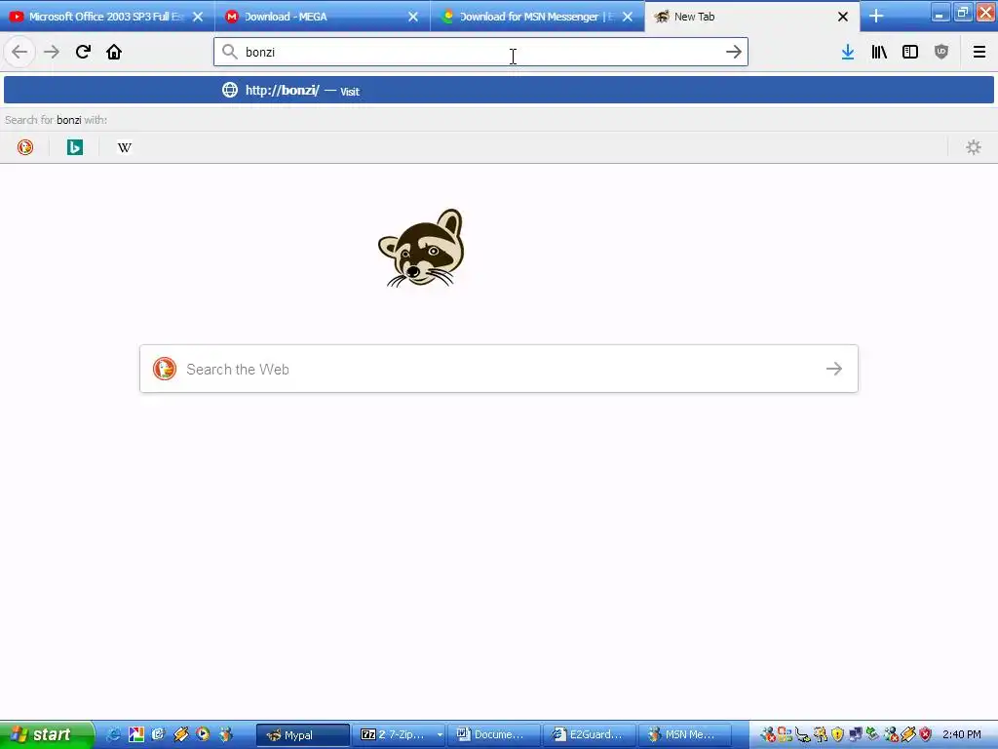Close the Download - MEGA tab

413,17
